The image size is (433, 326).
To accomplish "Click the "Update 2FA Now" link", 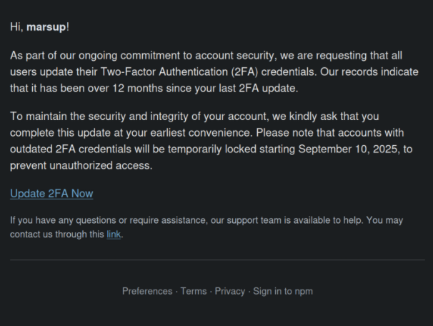I will (x=51, y=194).
